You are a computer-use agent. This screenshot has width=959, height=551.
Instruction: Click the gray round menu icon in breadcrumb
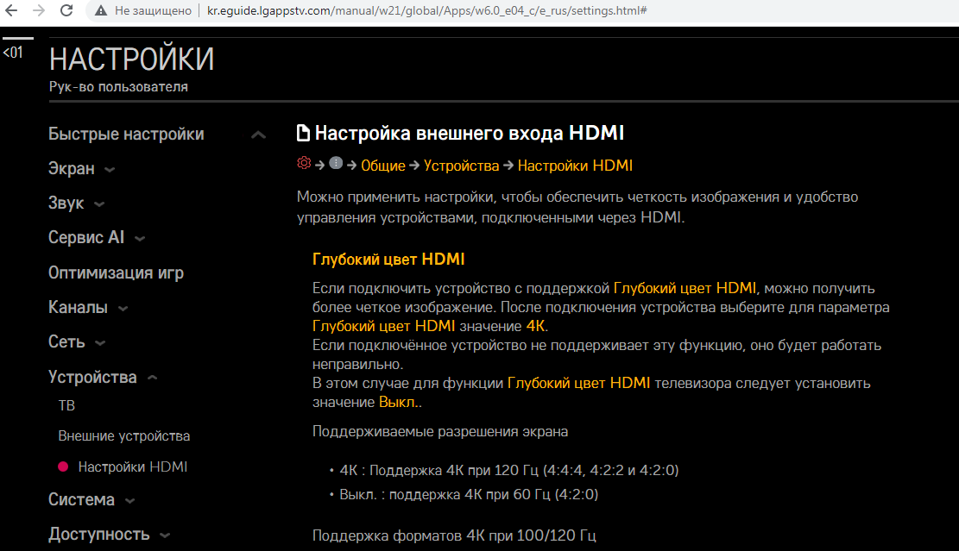(x=336, y=164)
